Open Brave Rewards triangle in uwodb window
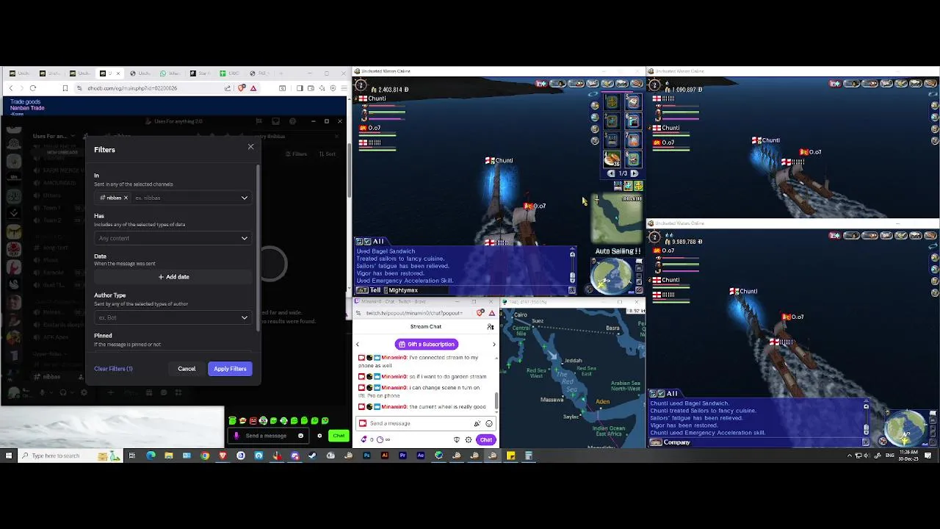 pos(253,88)
